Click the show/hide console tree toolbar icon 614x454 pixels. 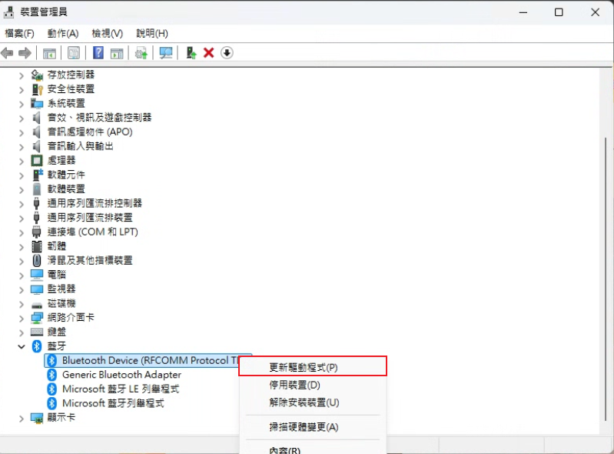click(49, 53)
